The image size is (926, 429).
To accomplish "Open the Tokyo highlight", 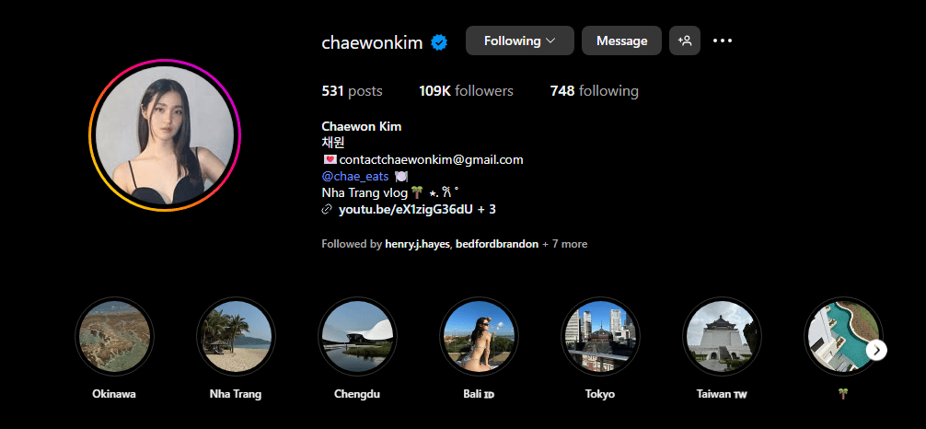I will pos(600,336).
